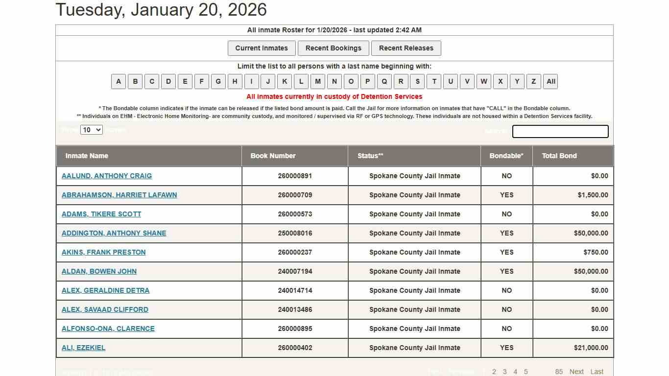This screenshot has width=669, height=376.
Task: View details for ABRAHAMSON, HARRIET LAFAWN
Action: click(119, 195)
